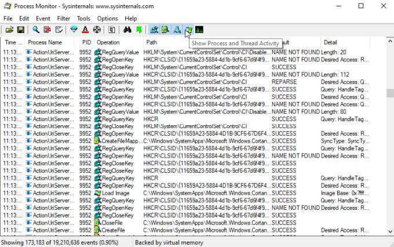The image size is (394, 247).
Task: Click the Operation column header
Action: tap(118, 42)
